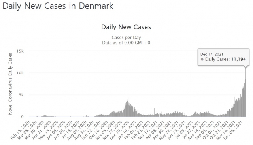The height and width of the screenshot is (145, 253).
Task: Click the Dec 17, 2021 tooltip box
Action: tap(223, 57)
